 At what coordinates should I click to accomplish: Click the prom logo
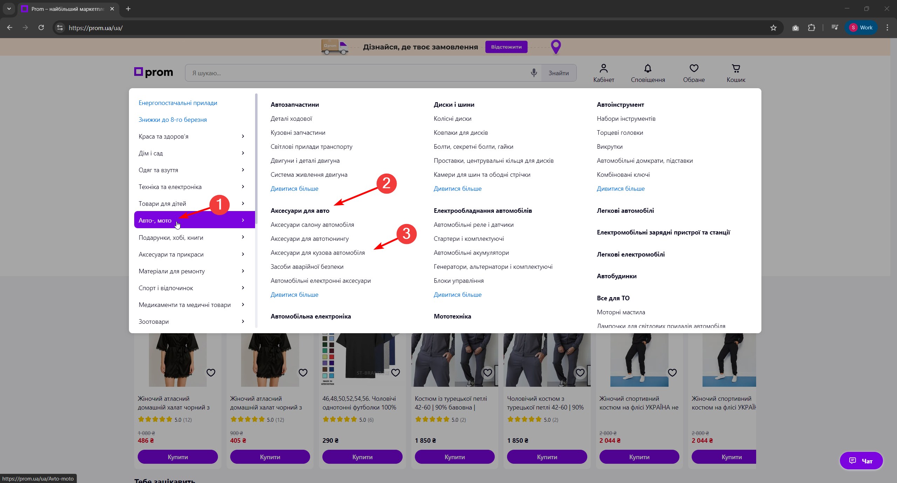[x=153, y=72]
